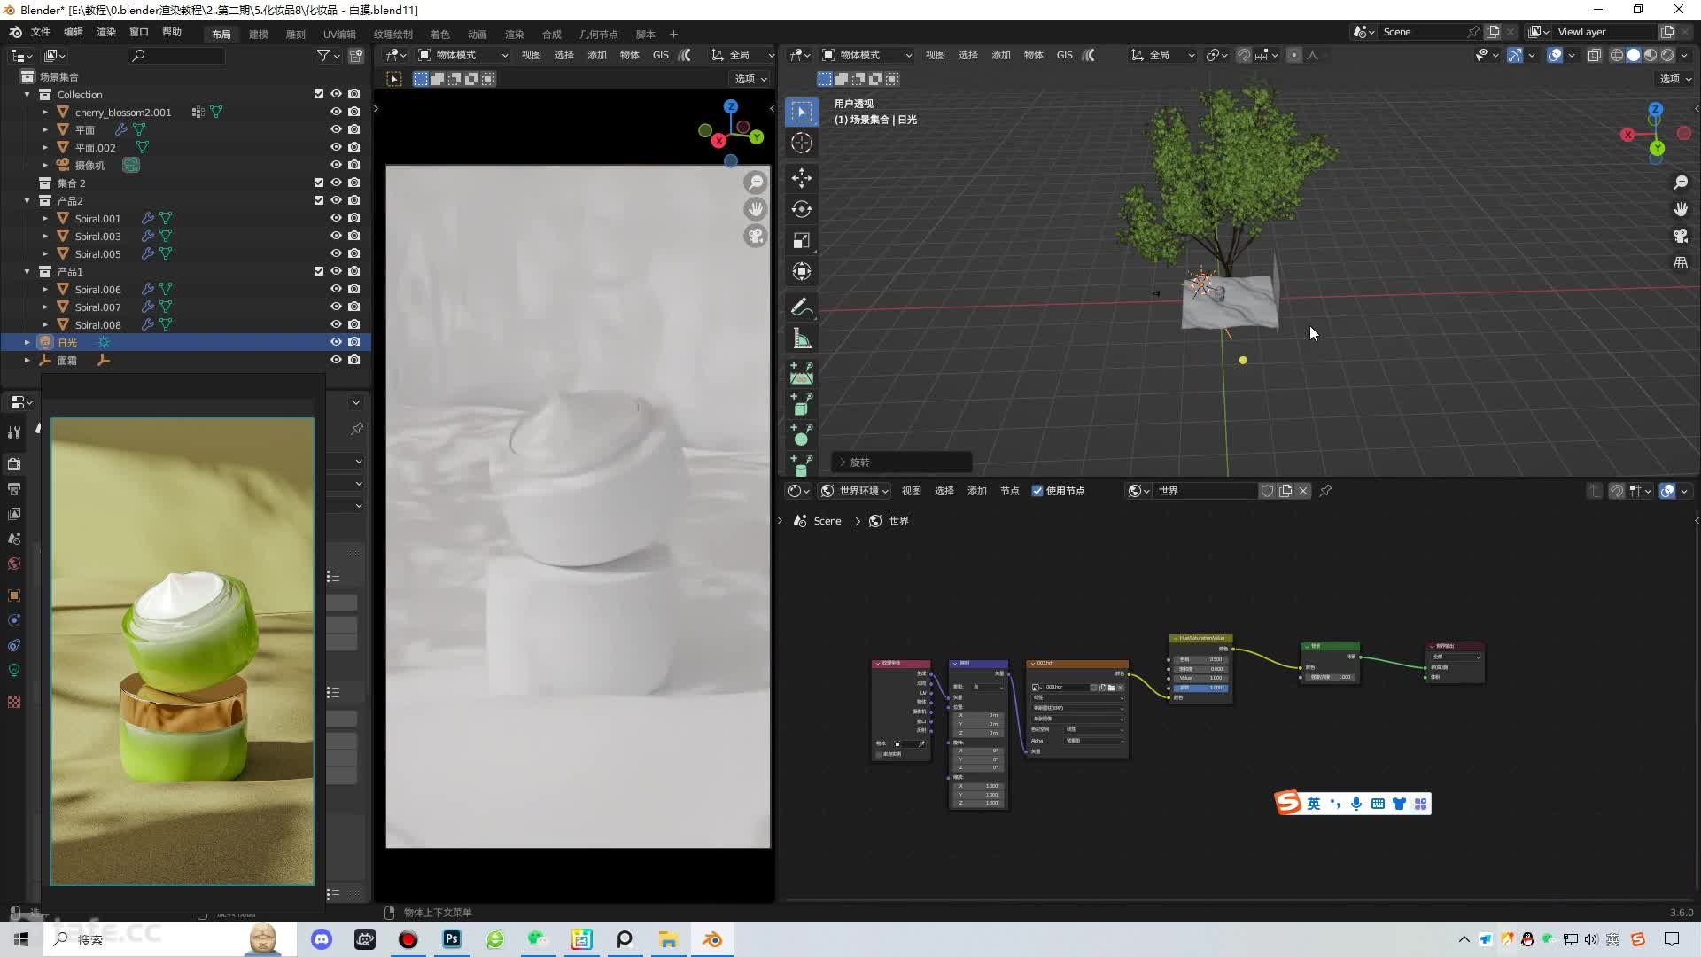This screenshot has height=957, width=1701.
Task: Expand the 面霜 armature item
Action: point(27,360)
